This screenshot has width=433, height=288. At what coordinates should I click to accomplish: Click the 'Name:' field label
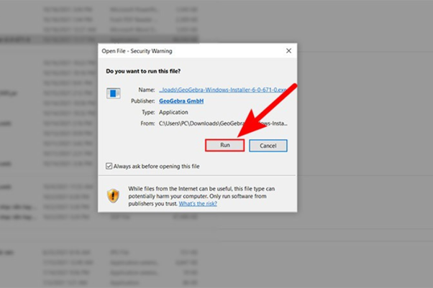(x=146, y=90)
